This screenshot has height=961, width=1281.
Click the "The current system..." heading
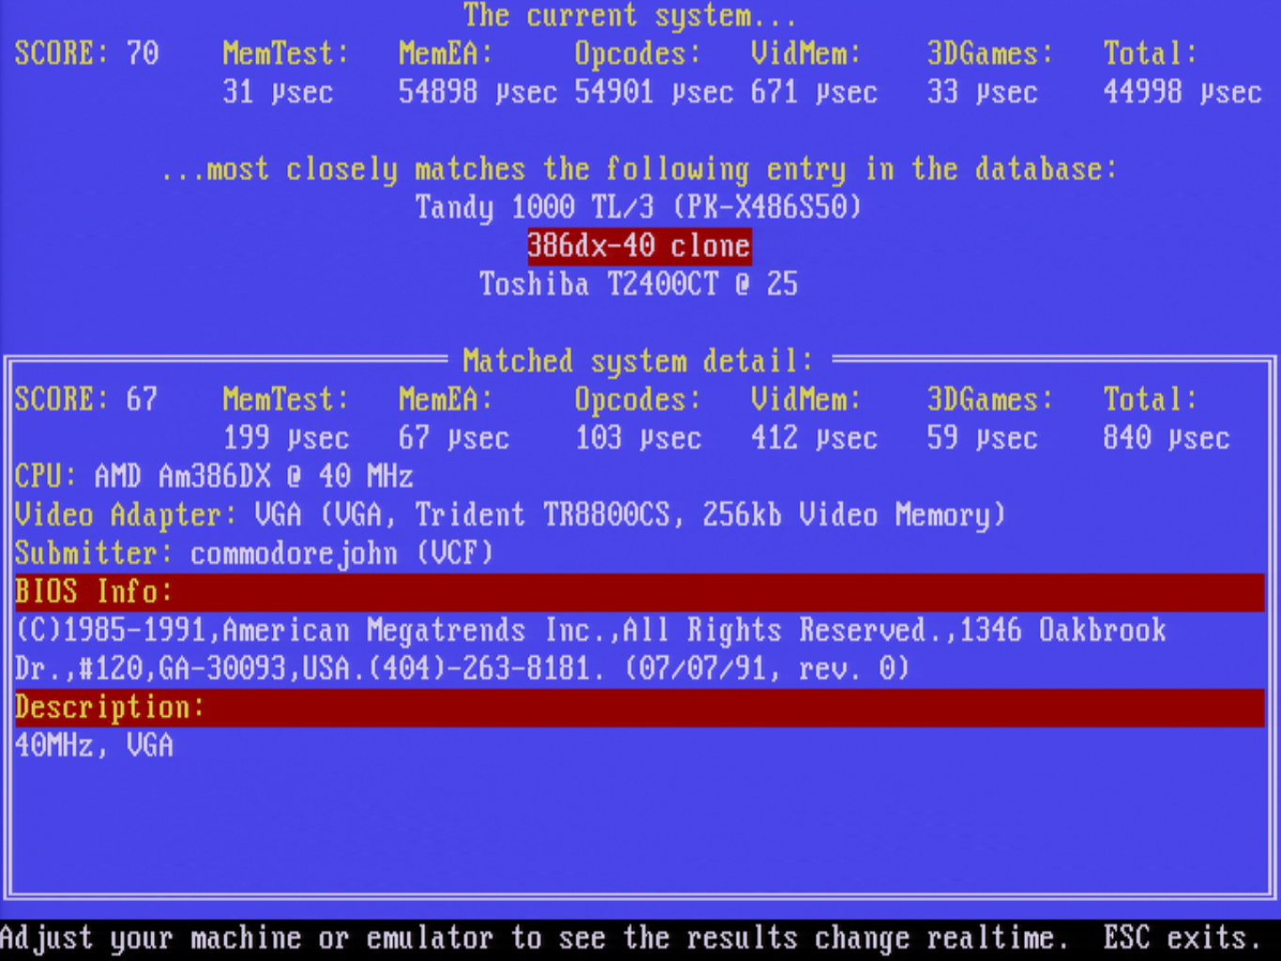(x=630, y=16)
